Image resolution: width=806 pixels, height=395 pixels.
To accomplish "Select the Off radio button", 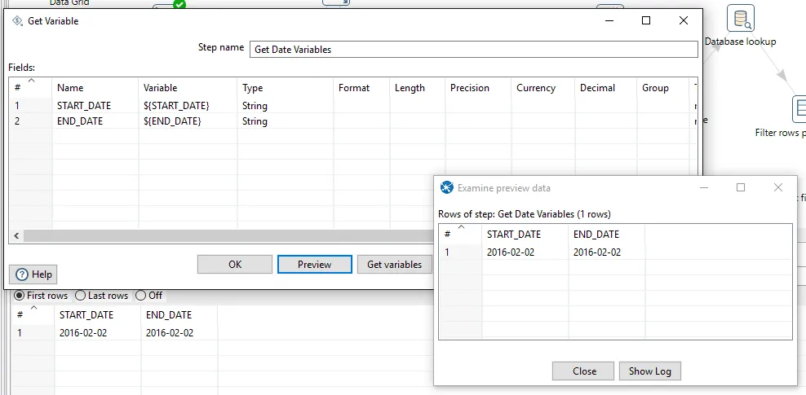I will coord(141,296).
